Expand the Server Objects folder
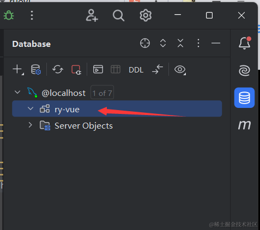This screenshot has width=260, height=230. tap(31, 125)
